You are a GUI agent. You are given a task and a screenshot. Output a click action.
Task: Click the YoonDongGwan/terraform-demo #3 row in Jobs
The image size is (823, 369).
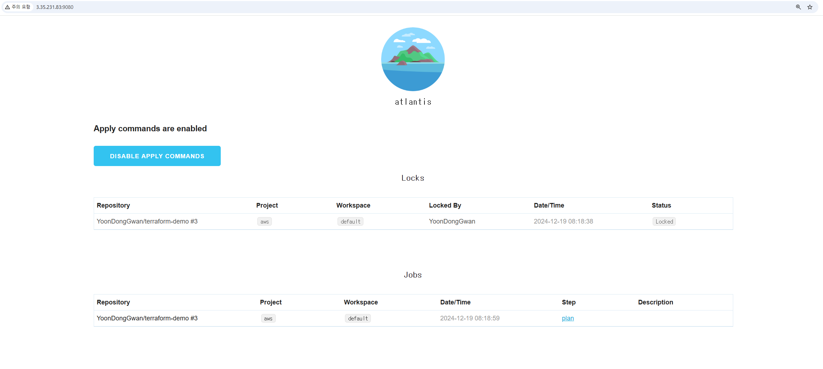413,318
